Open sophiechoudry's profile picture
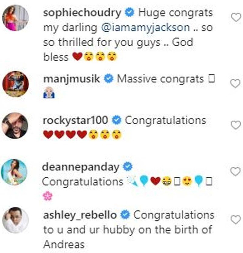 coord(15,18)
